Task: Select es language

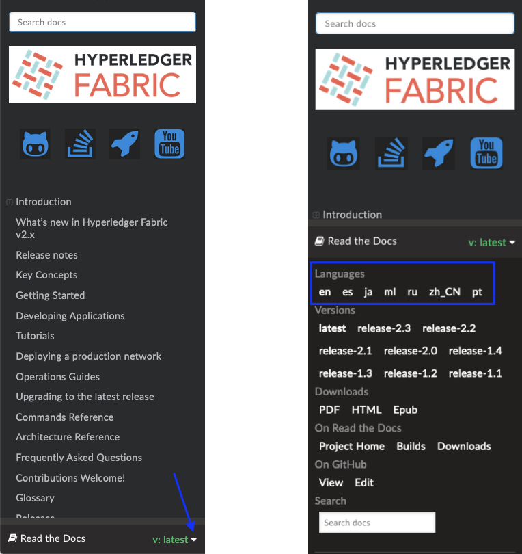Action: (x=347, y=292)
